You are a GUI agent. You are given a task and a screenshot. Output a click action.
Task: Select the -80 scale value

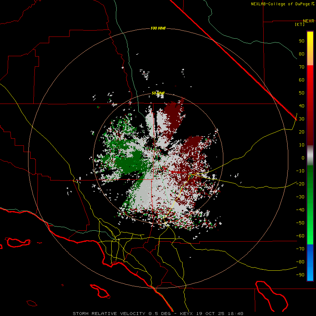coord(300,262)
